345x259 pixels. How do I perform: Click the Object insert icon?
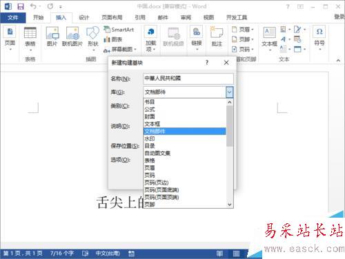click(299, 49)
